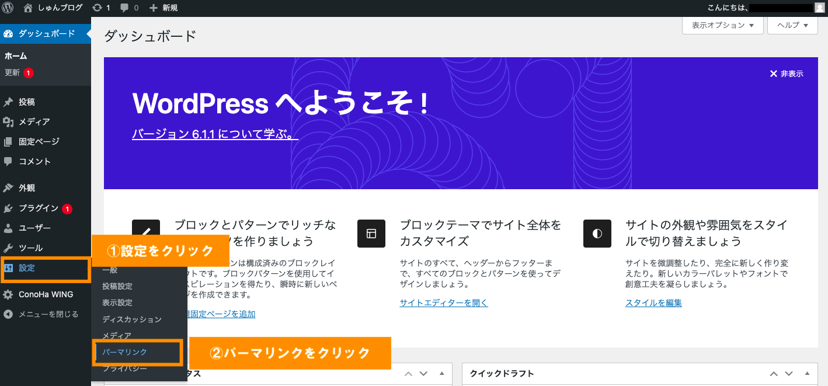Click the WordPress logo icon

tap(8, 8)
